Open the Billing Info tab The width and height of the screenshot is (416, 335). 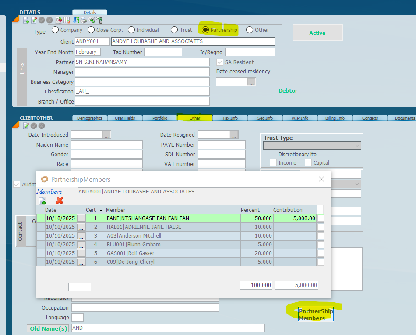[x=335, y=118]
